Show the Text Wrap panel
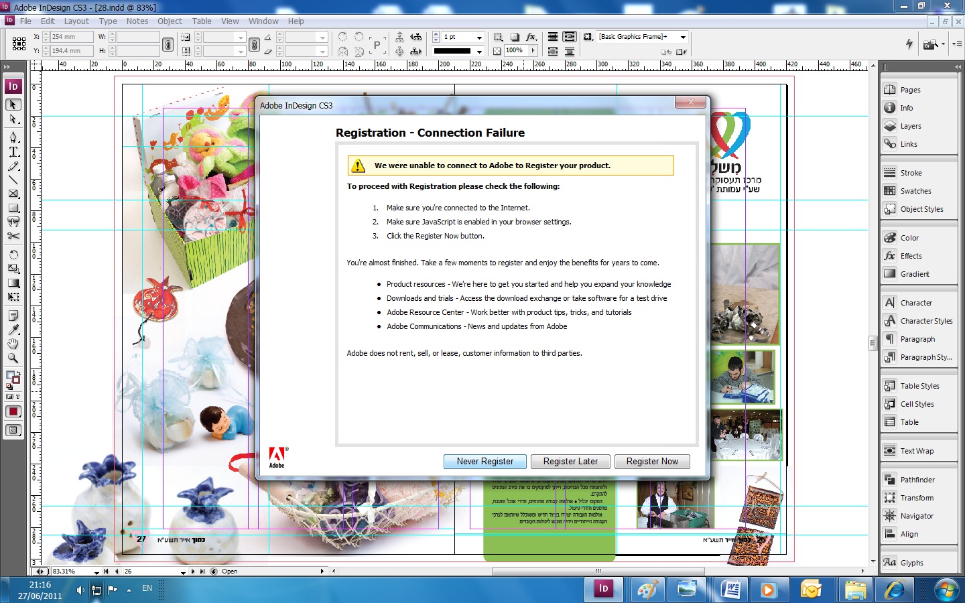This screenshot has height=603, width=965. [918, 451]
